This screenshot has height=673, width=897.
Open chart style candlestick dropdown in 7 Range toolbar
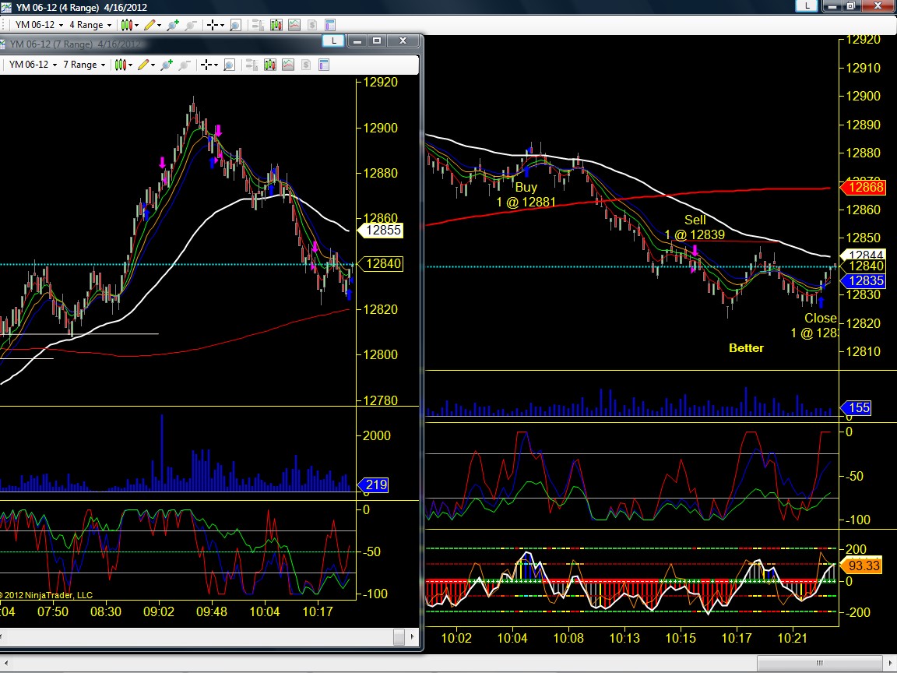coord(124,65)
